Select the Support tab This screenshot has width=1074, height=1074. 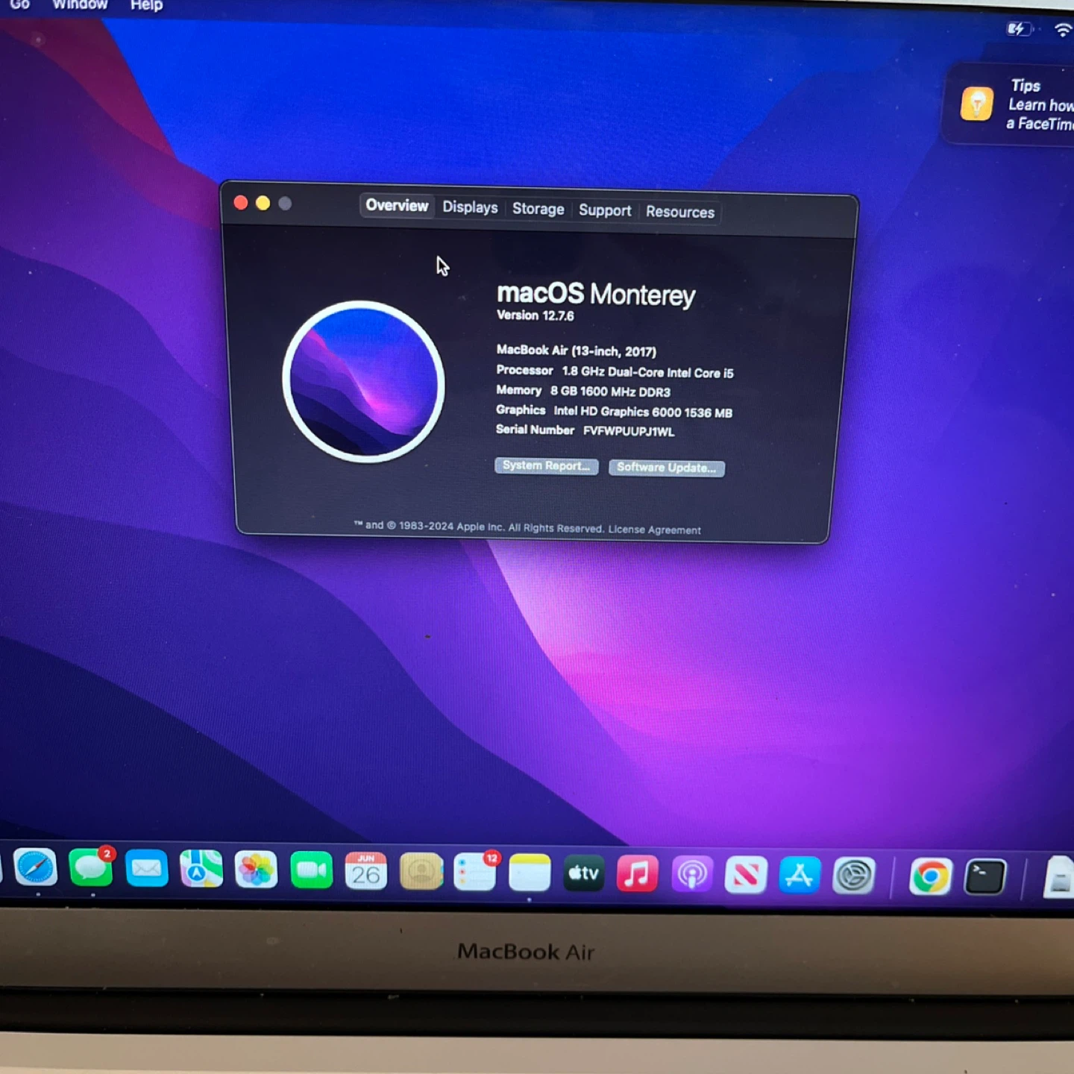(x=605, y=210)
